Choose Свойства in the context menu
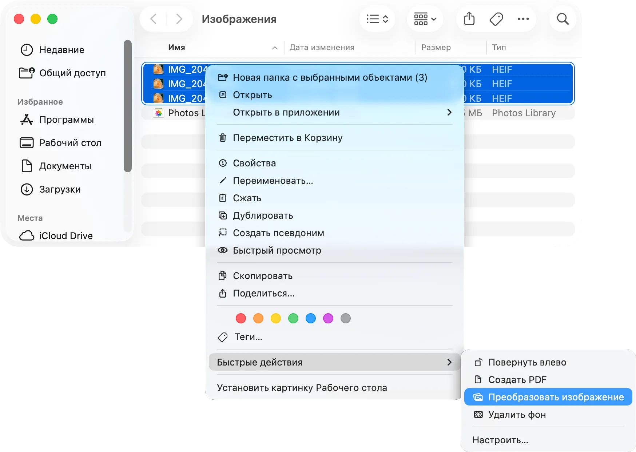The height and width of the screenshot is (452, 636). pos(335,163)
